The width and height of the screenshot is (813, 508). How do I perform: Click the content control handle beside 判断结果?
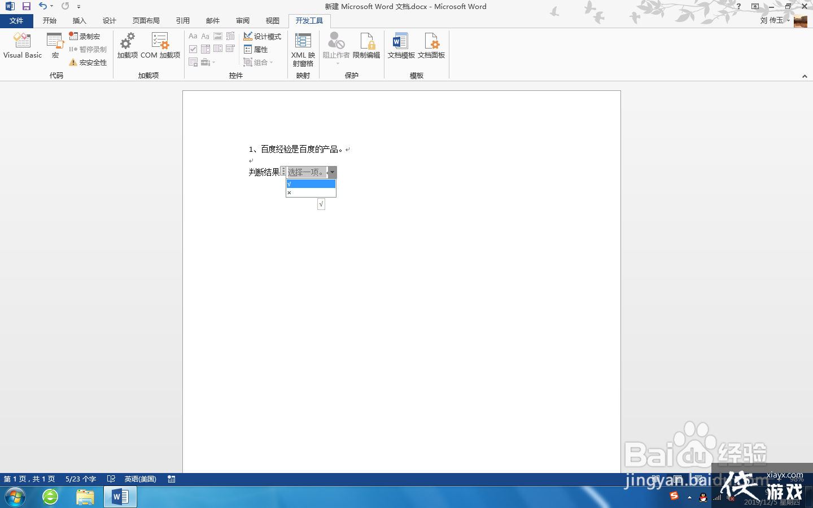tap(283, 171)
